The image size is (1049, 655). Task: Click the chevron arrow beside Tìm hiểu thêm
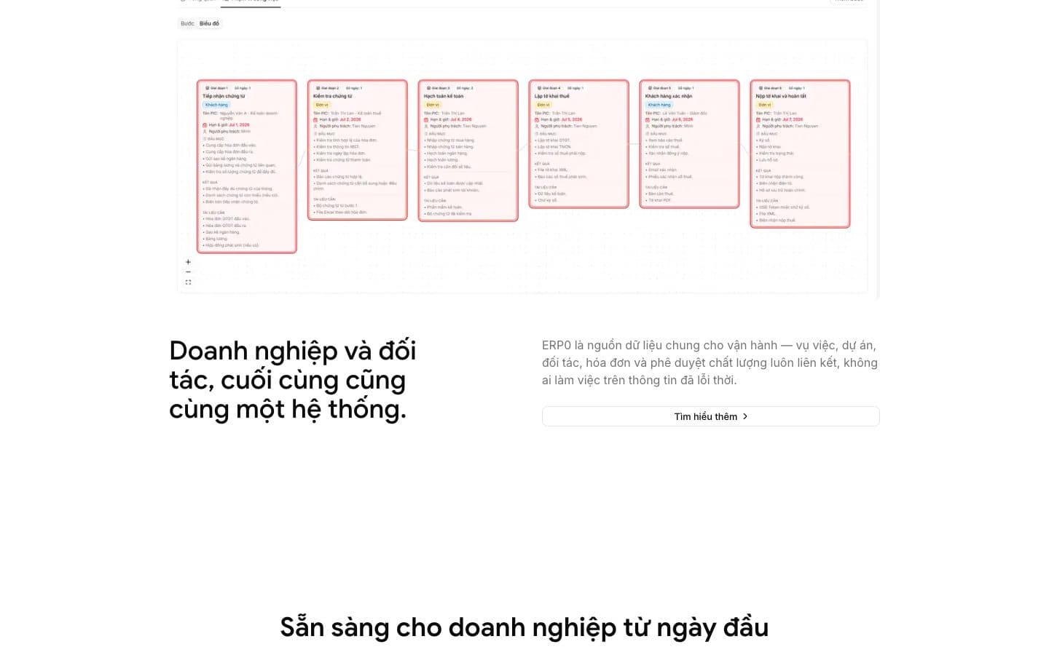744,416
